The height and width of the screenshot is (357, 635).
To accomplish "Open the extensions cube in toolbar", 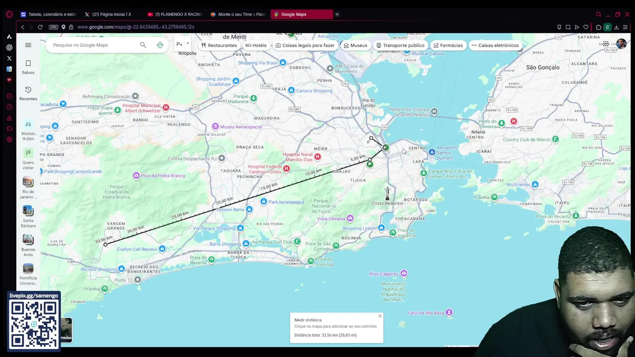I will coord(598,27).
